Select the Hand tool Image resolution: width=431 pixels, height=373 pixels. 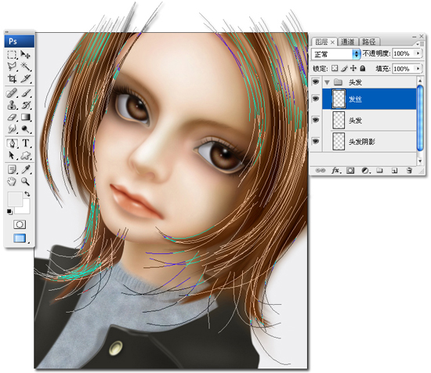pyautogui.click(x=12, y=182)
